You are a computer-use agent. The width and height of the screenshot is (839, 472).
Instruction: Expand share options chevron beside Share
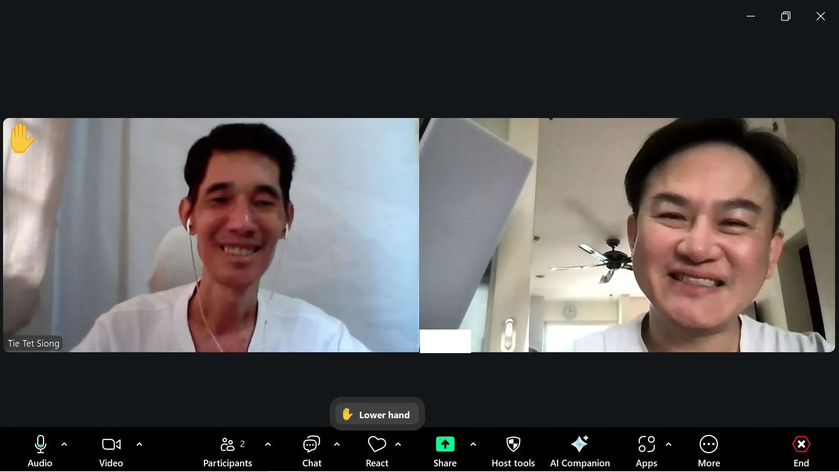coord(473,444)
